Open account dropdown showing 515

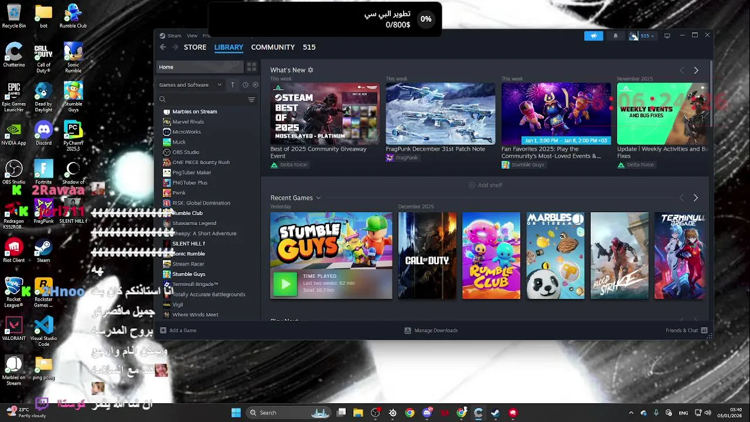click(x=642, y=36)
